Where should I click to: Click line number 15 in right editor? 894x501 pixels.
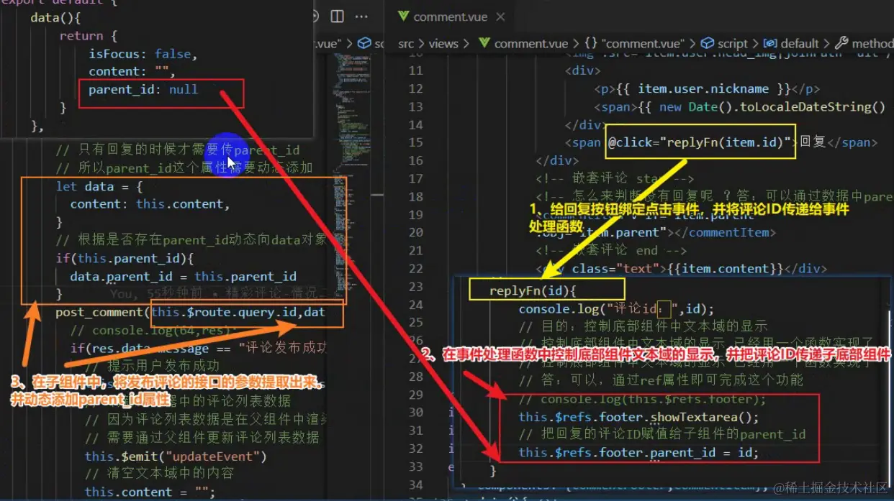[415, 142]
